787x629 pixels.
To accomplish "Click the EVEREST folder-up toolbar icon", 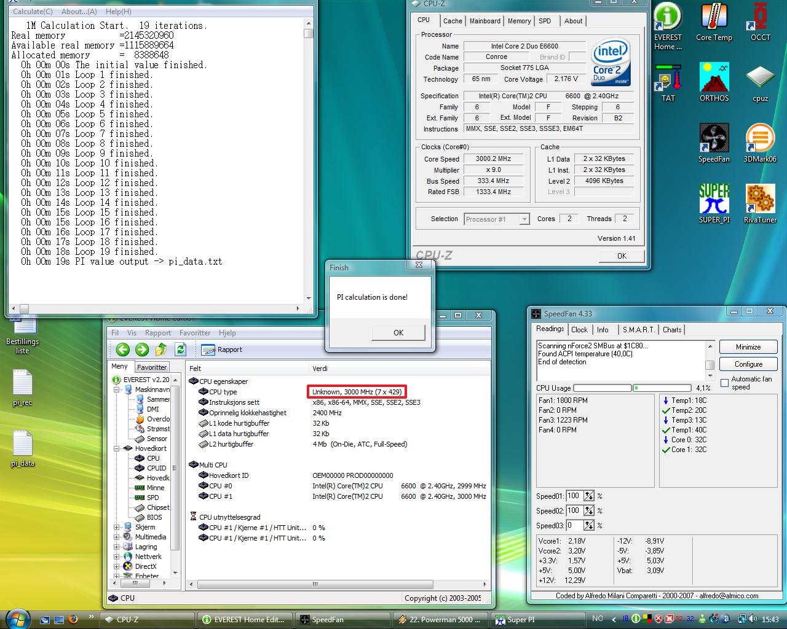I will pos(161,350).
